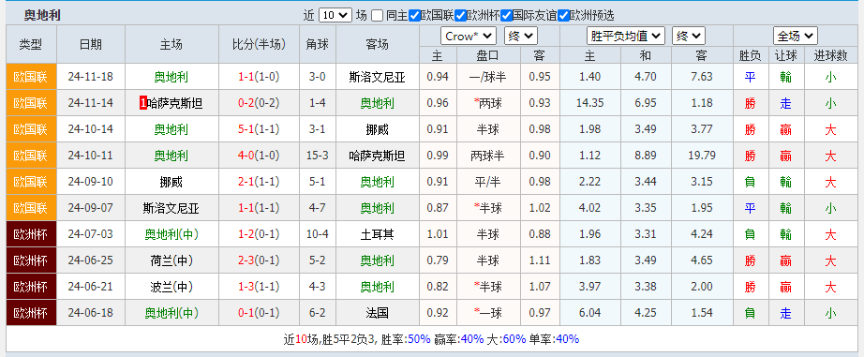
Task: Open score 1-1(1-0) of 24-11-18 match
Action: pos(259,77)
